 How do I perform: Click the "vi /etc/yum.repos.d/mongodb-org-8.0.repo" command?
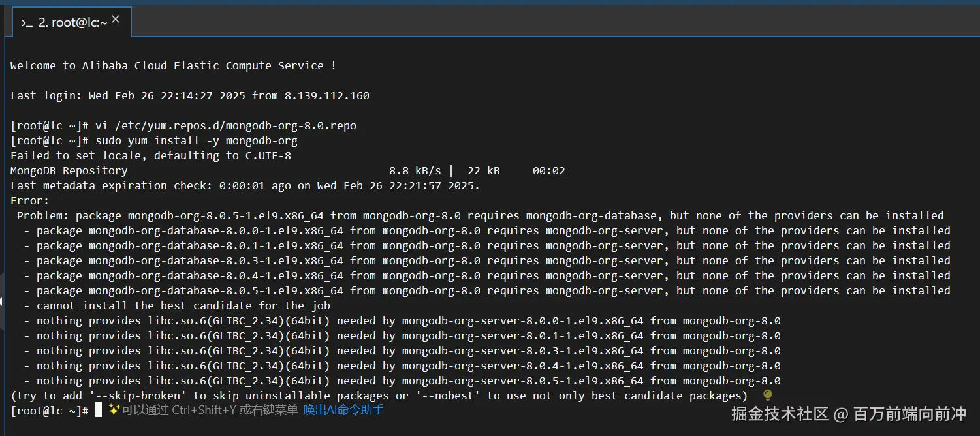pos(226,125)
